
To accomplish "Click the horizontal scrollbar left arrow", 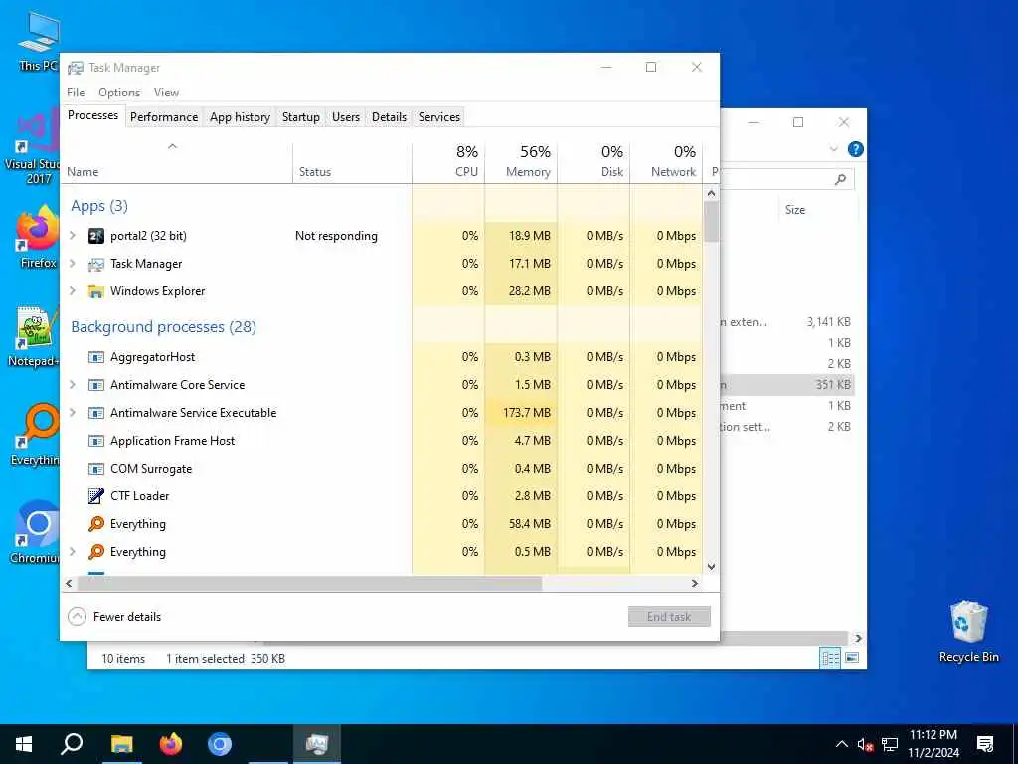I will pos(69,584).
